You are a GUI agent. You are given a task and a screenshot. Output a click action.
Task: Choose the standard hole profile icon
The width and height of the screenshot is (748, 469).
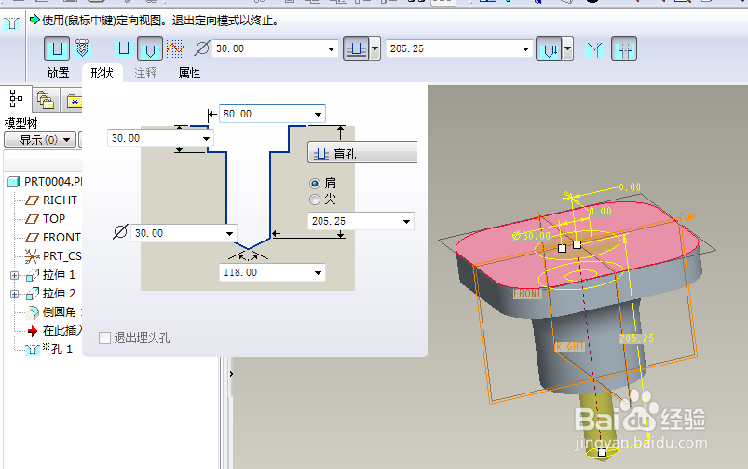coord(150,48)
